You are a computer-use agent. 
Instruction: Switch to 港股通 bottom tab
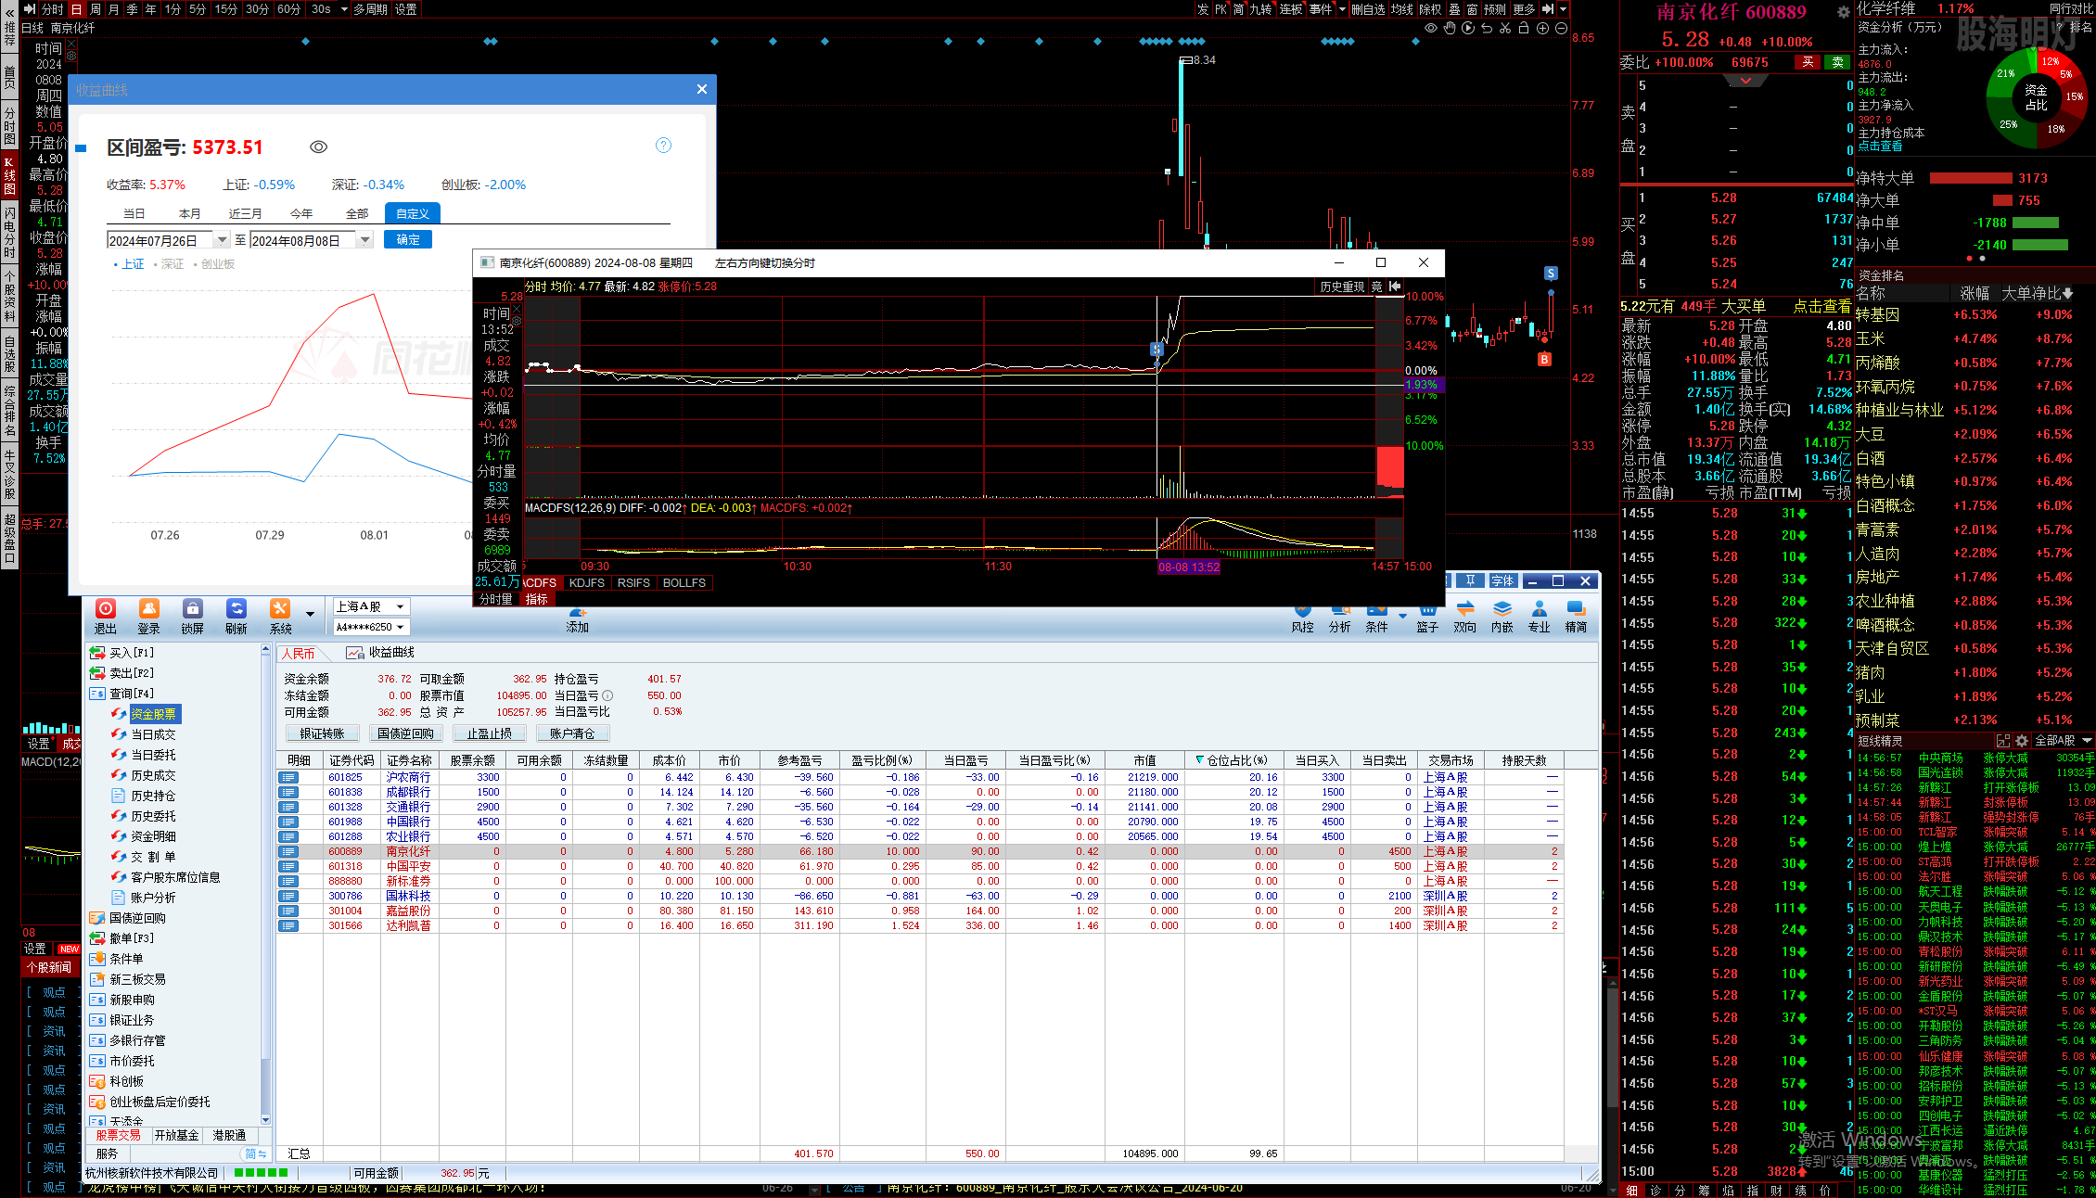[x=229, y=1135]
